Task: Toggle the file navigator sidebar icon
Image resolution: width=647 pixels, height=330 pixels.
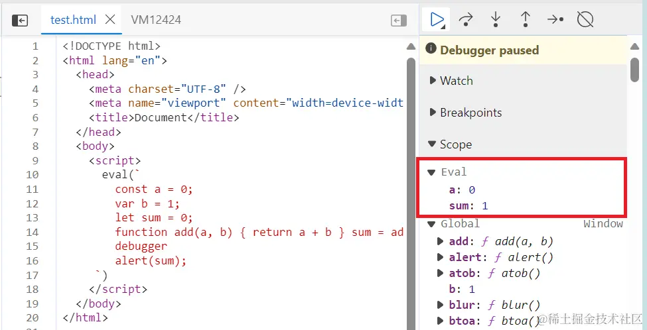Action: pyautogui.click(x=20, y=20)
